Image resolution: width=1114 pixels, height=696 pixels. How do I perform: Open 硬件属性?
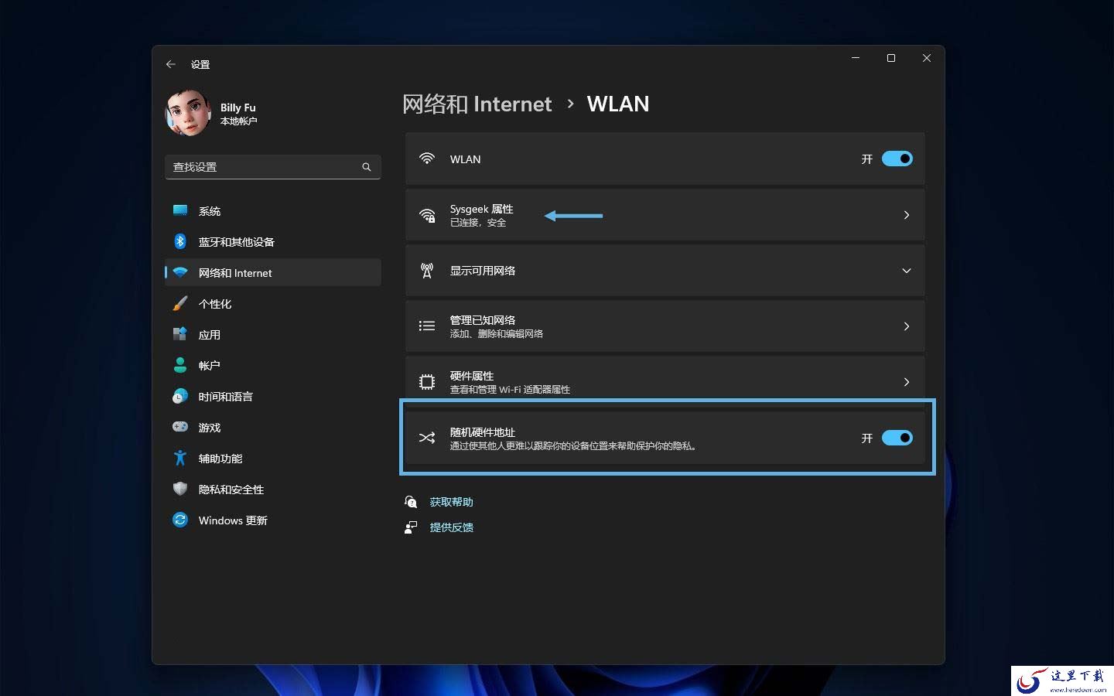[665, 382]
